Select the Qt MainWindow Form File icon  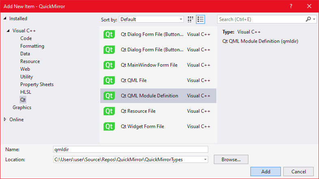point(109,65)
